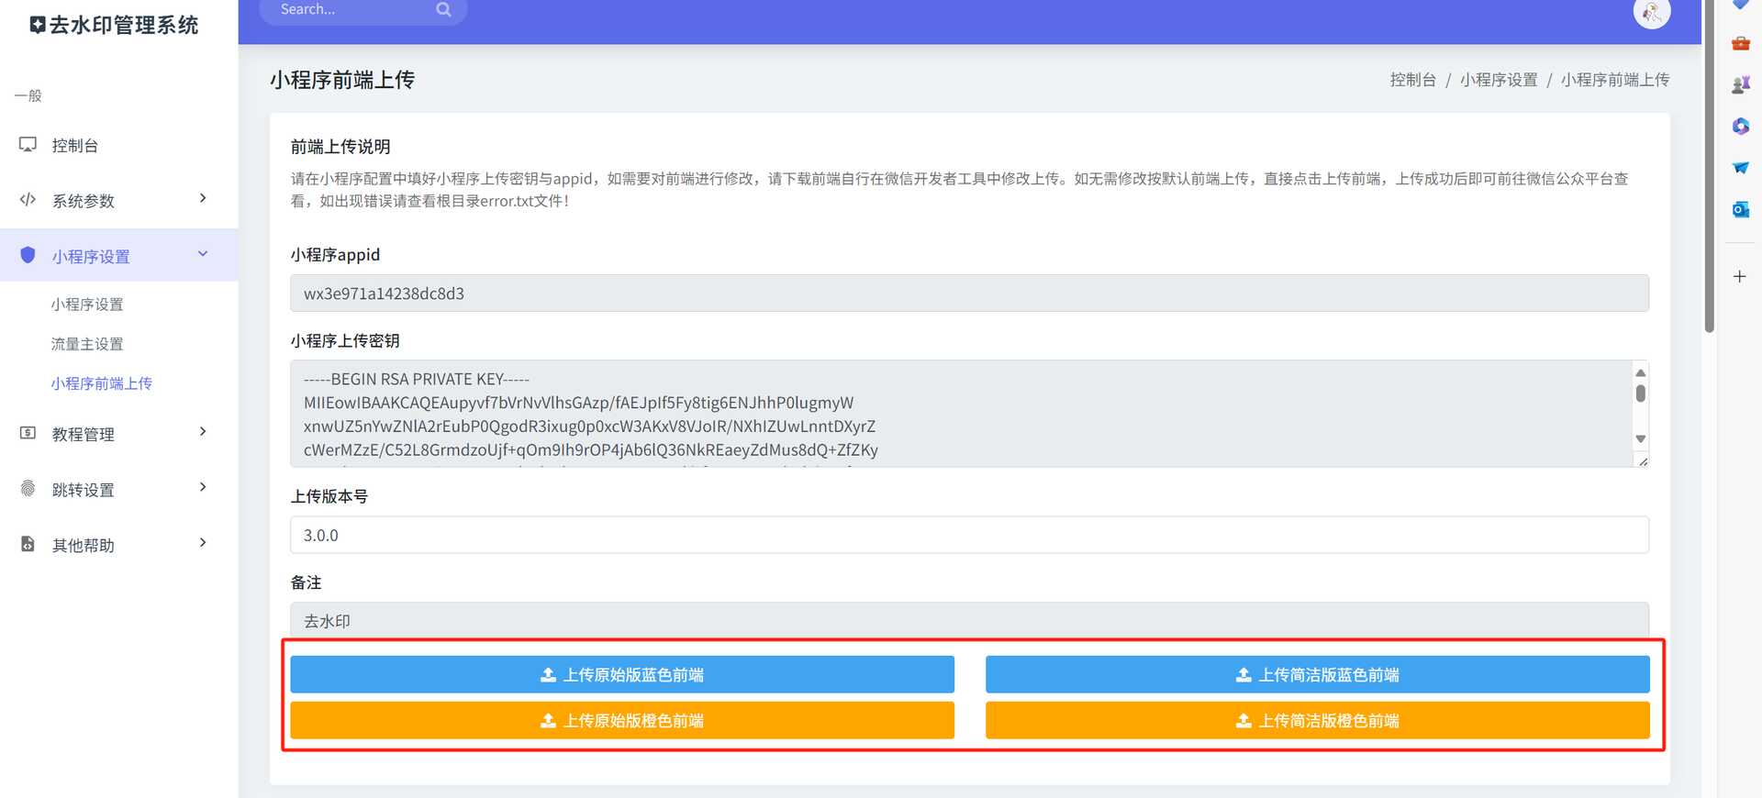Click the search magnifier icon in header
The height and width of the screenshot is (798, 1762).
click(x=443, y=10)
